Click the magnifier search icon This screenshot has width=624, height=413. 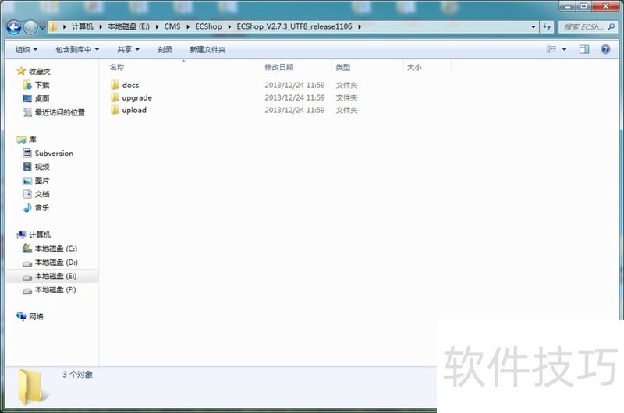coord(611,27)
